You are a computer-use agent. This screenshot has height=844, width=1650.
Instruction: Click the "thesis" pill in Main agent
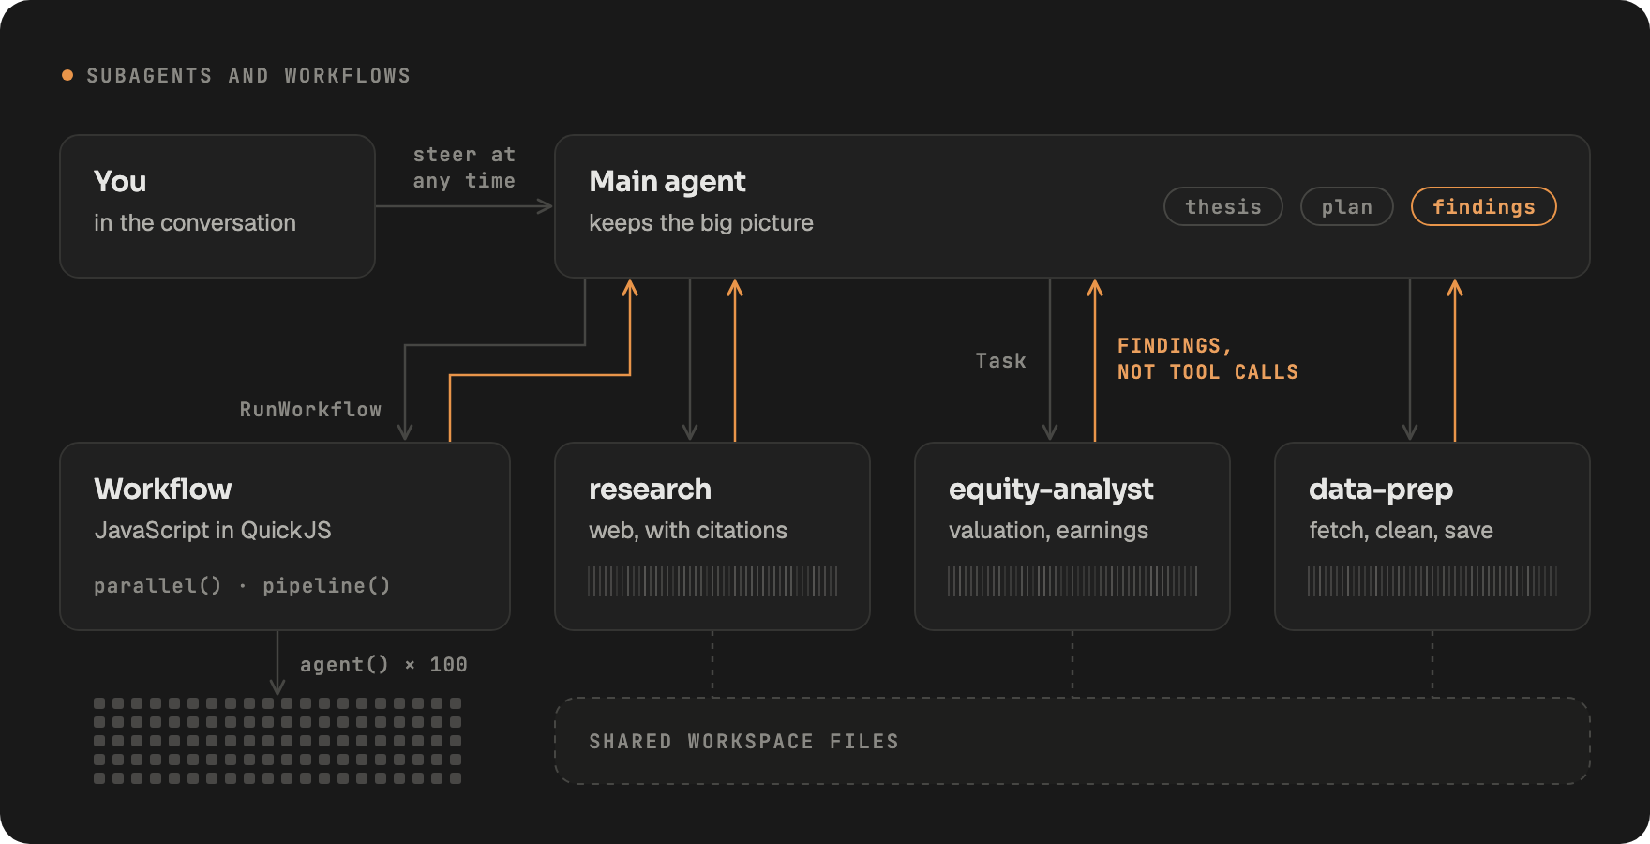(1223, 206)
